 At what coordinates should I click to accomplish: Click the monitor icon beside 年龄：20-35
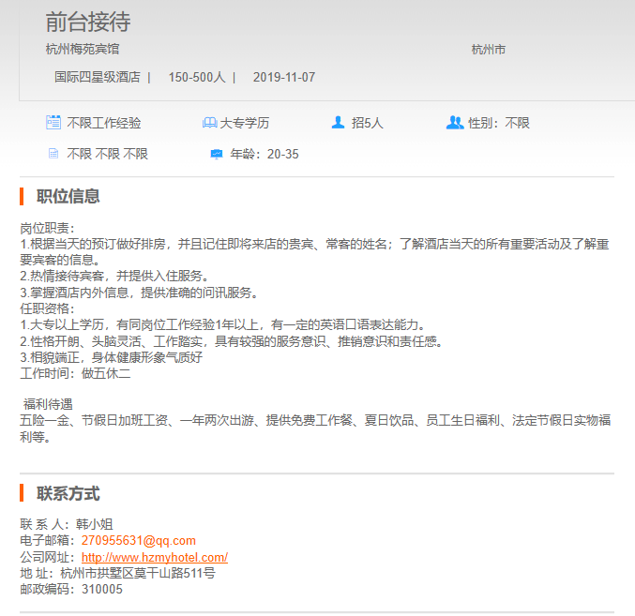tap(217, 154)
